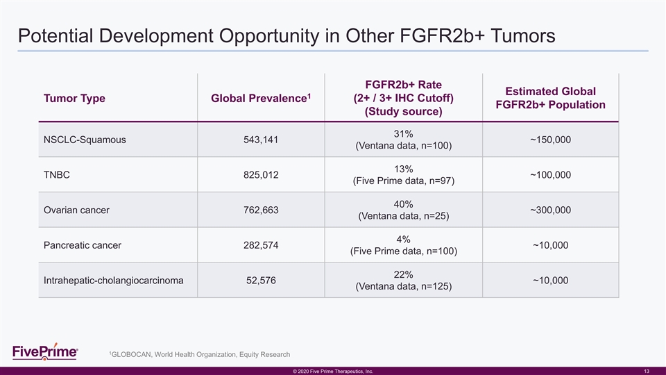Select the 762,663 prevalence value
The image size is (666, 375).
tap(257, 210)
